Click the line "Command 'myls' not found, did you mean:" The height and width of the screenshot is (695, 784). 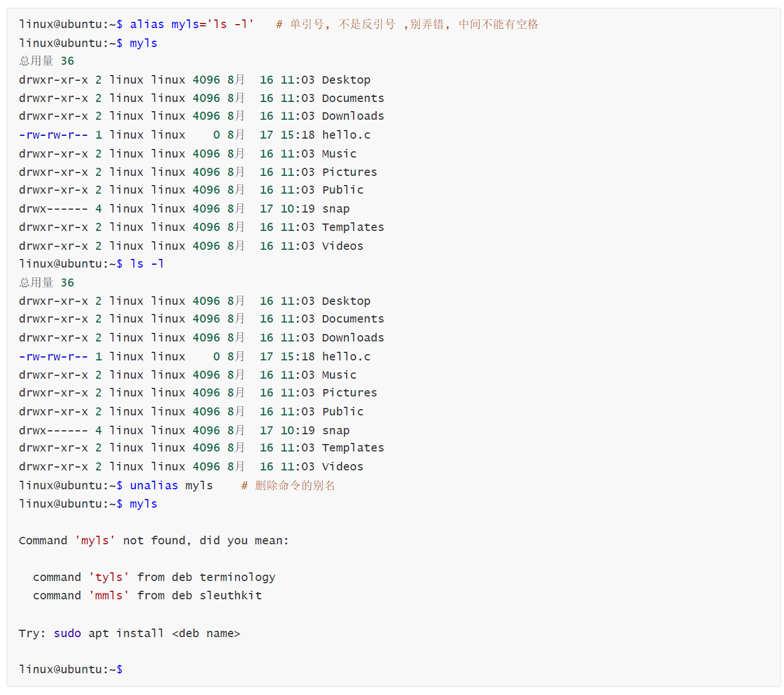[154, 540]
